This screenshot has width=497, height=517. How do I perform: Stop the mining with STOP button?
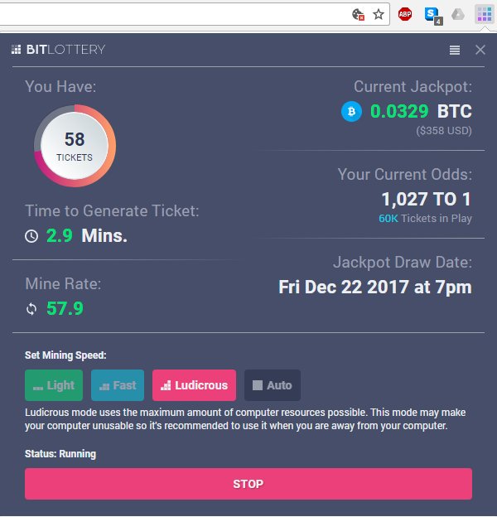(248, 484)
